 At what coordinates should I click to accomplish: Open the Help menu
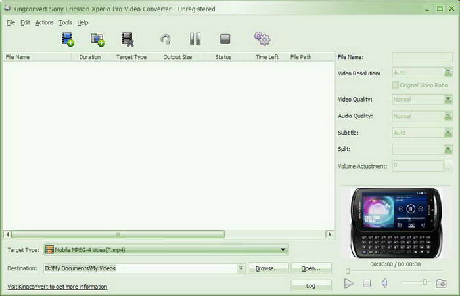(x=83, y=22)
